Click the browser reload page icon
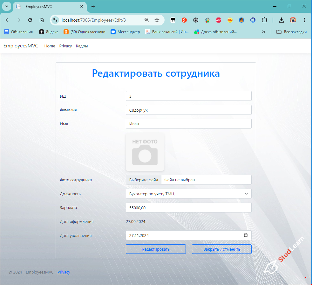This screenshot has height=285, width=312. pos(30,20)
